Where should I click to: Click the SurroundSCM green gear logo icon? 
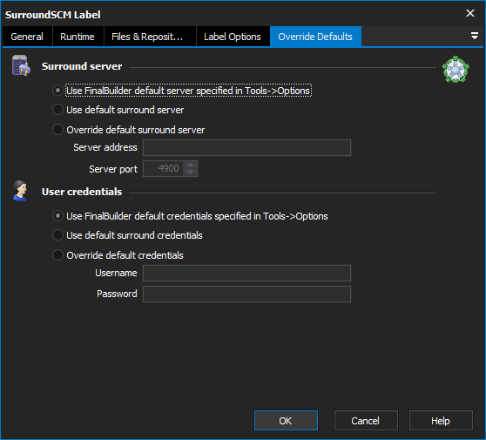pos(456,70)
